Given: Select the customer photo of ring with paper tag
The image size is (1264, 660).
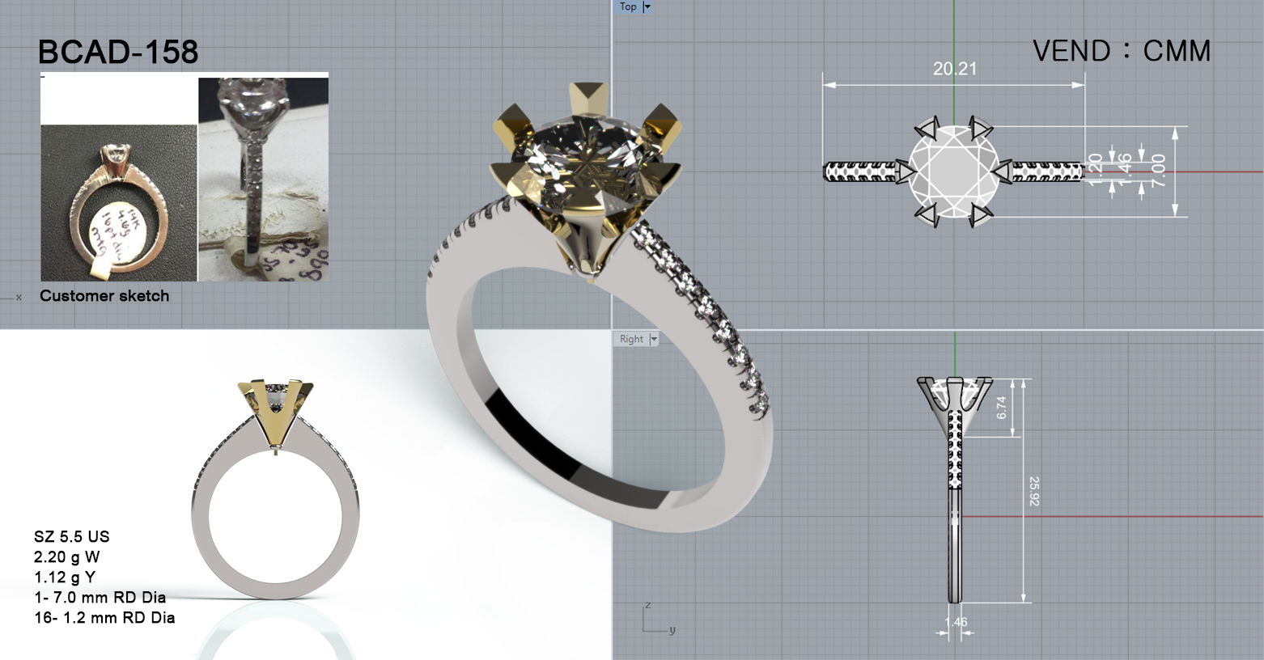Looking at the screenshot, I should 119,203.
